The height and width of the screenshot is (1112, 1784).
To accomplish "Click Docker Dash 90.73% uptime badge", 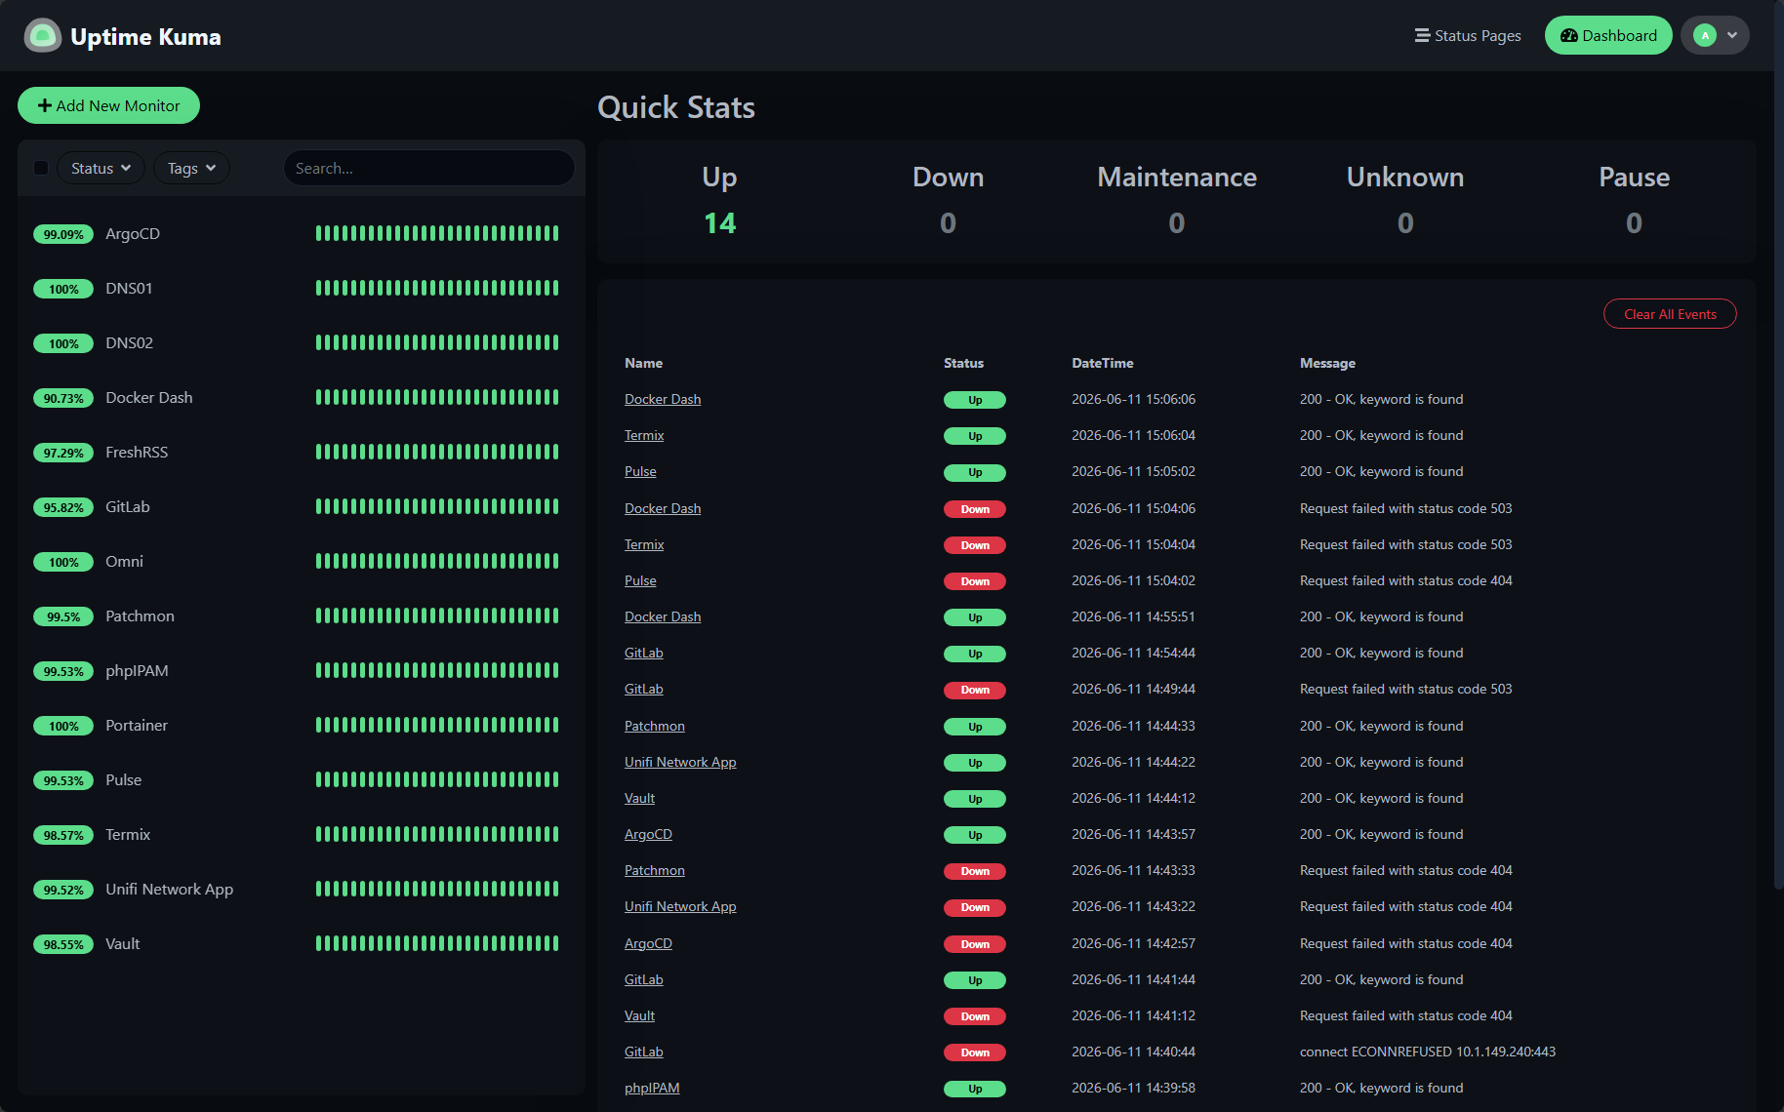I will pyautogui.click(x=63, y=398).
